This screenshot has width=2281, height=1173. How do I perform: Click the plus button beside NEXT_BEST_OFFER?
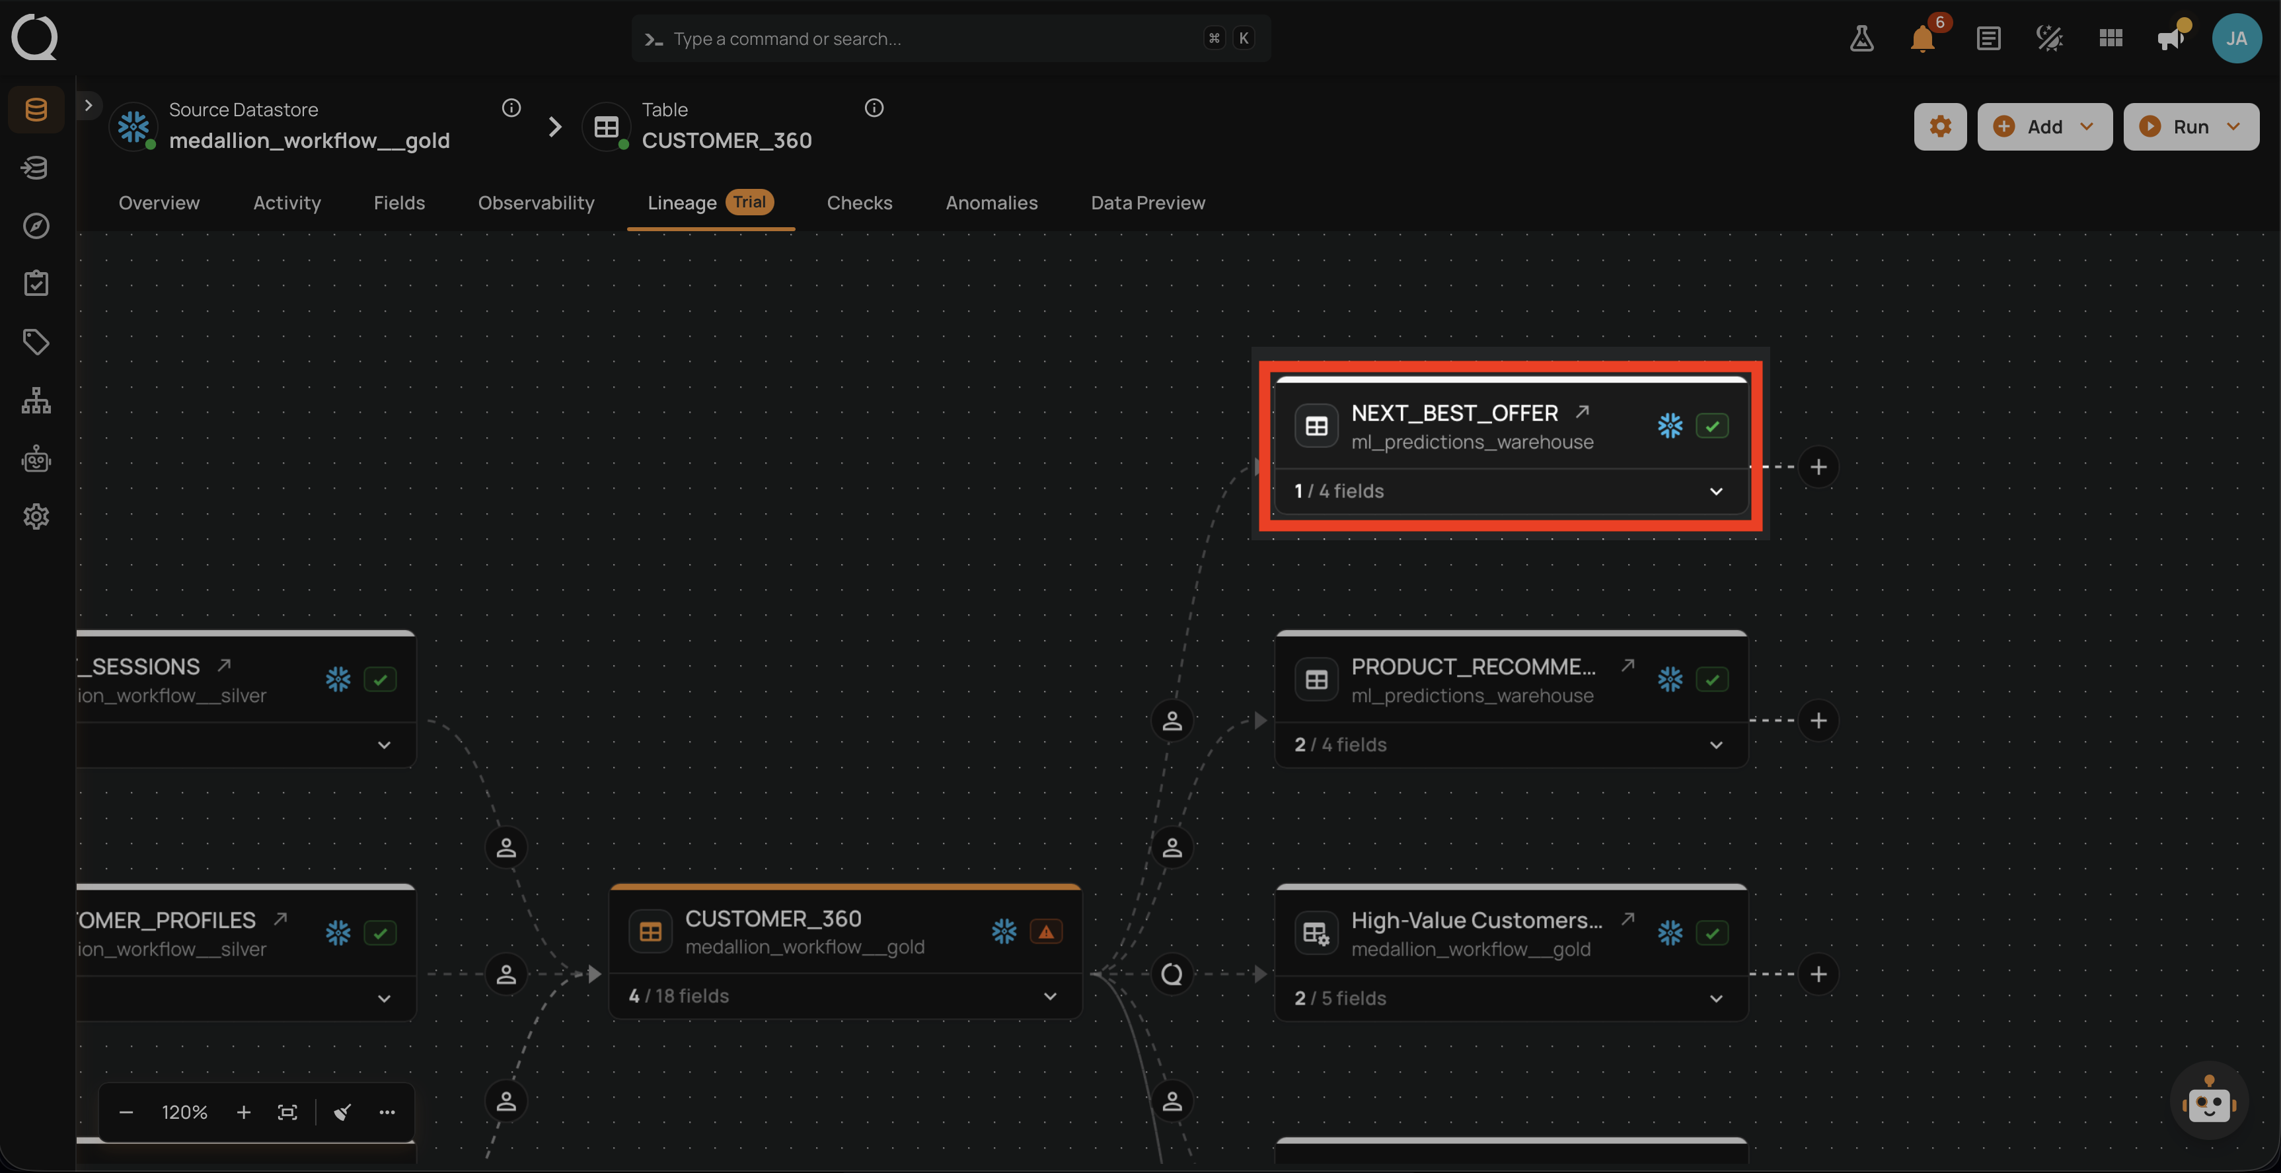tap(1818, 468)
